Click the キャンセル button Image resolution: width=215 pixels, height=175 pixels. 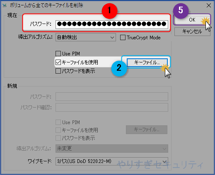(192, 31)
